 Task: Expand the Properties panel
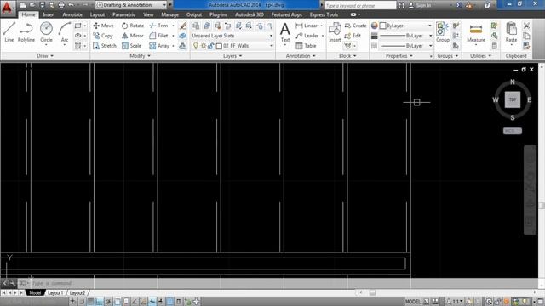(x=399, y=56)
